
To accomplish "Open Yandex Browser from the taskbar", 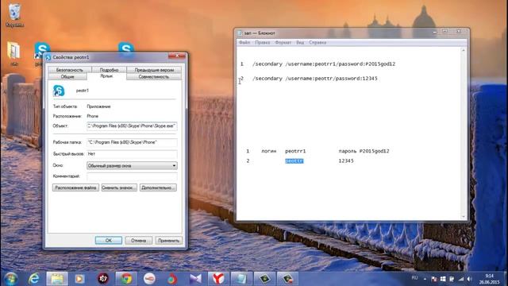I will coord(218,279).
